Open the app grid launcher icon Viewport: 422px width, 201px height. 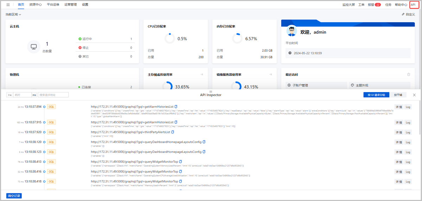(8, 5)
